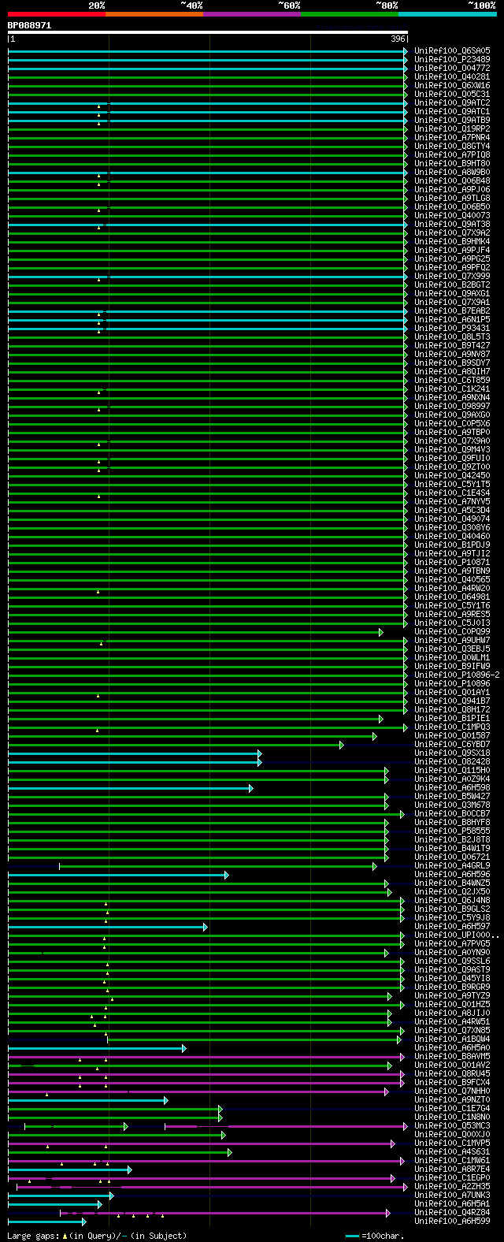Select the UniRef100_C6YBD7 label

point(452,745)
